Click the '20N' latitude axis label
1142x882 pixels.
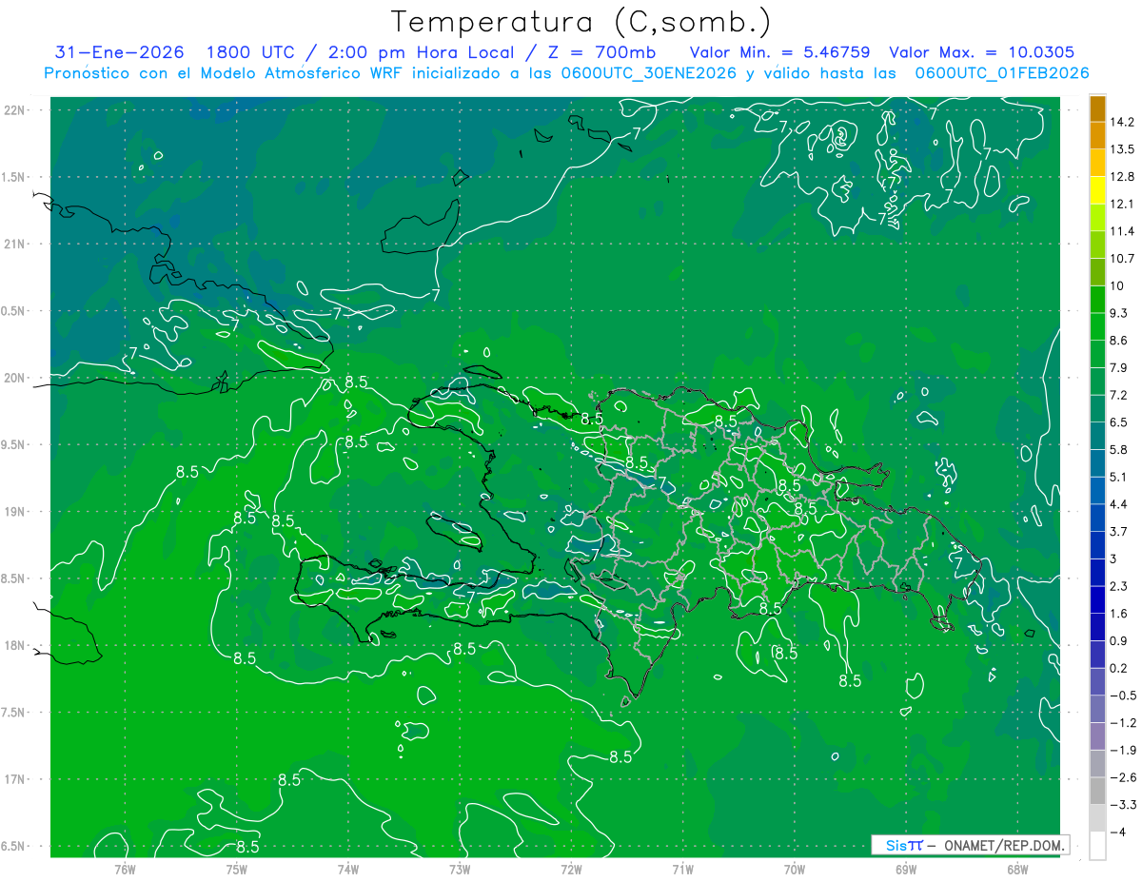coord(15,378)
